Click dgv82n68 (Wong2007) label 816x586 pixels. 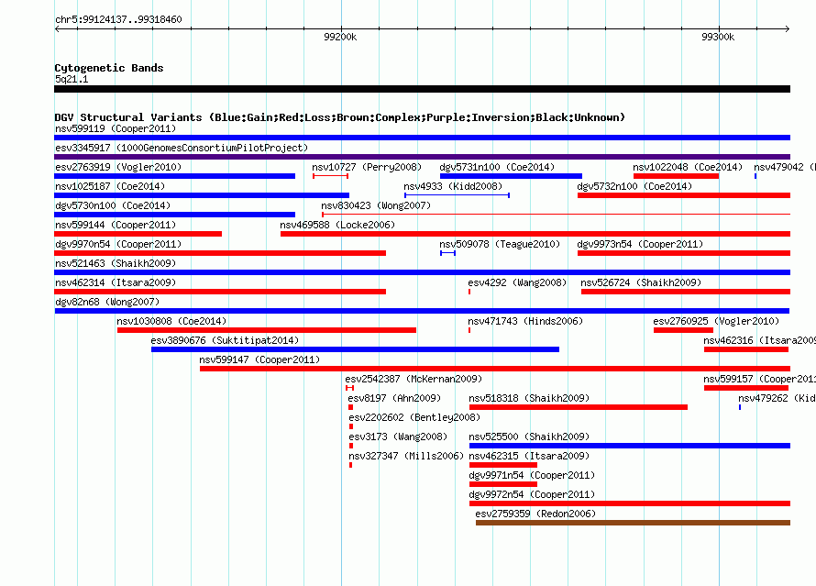click(x=107, y=302)
